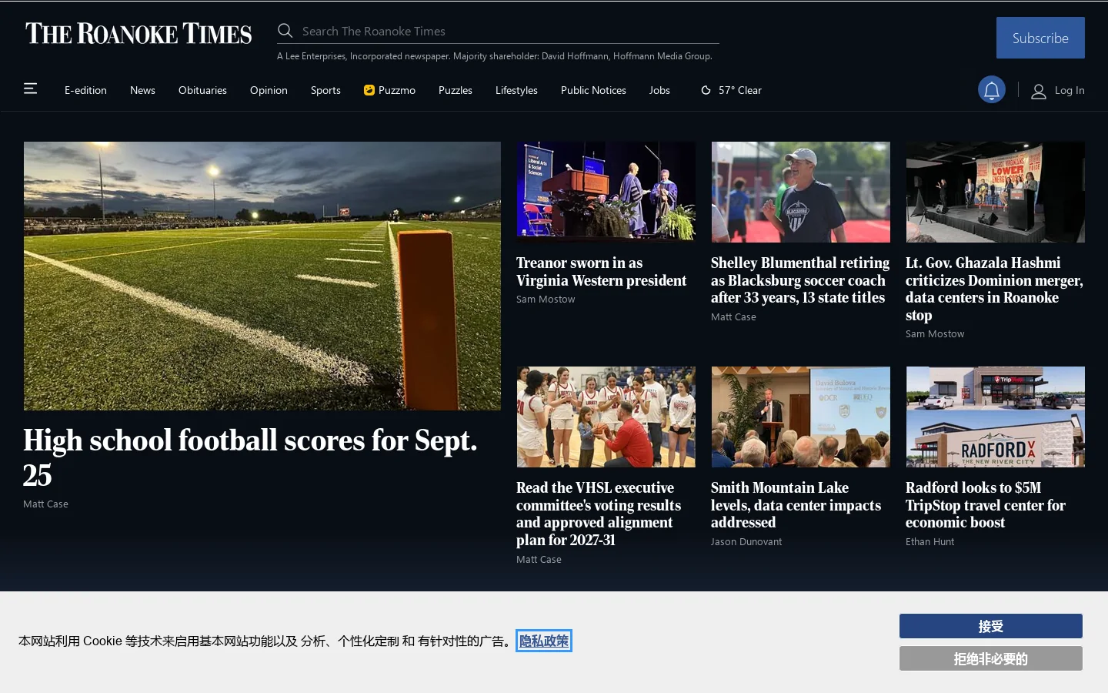This screenshot has width=1108, height=693.
Task: Click the Puzzmo logo icon
Action: point(369,90)
